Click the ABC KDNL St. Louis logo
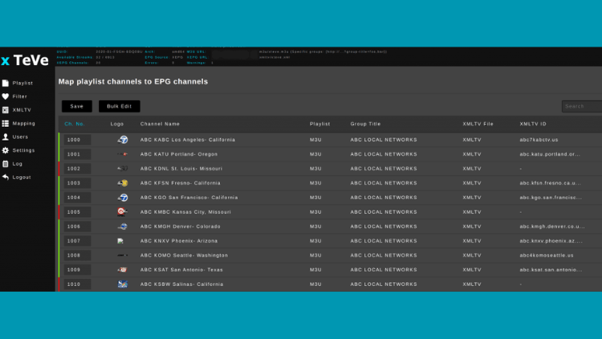602x339 pixels. coord(123,169)
